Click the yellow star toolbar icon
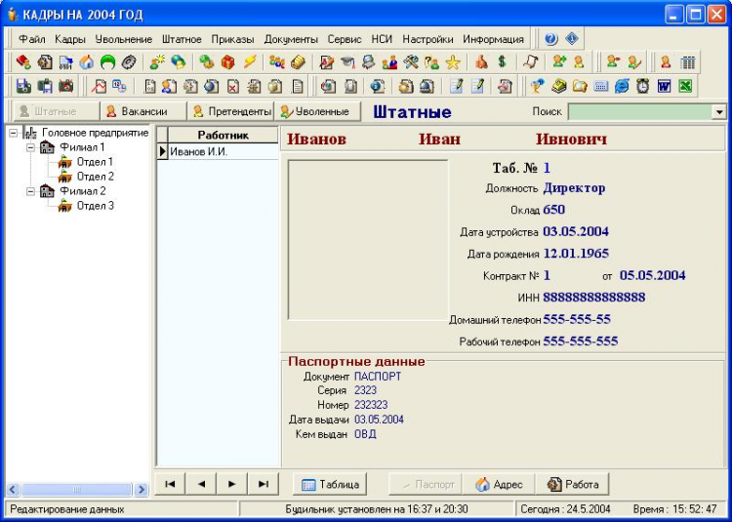This screenshot has height=522, width=732. point(453,62)
